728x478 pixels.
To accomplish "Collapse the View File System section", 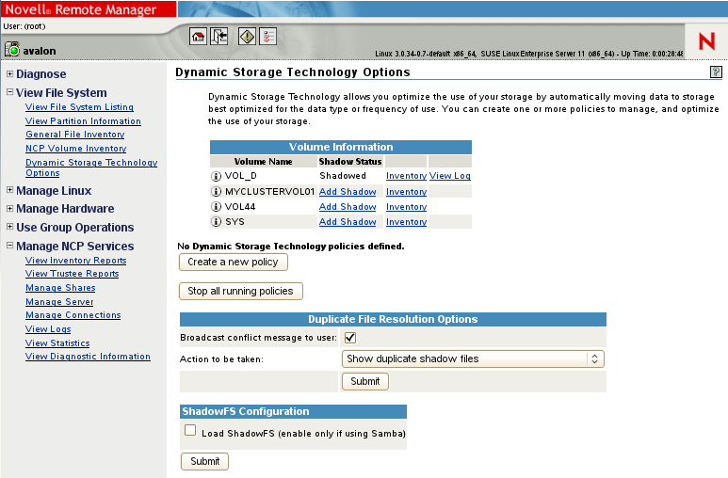I will 9,92.
